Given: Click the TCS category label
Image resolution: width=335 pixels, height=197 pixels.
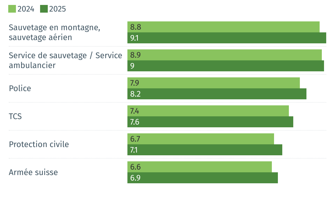Looking at the screenshot, I should click(x=15, y=116).
